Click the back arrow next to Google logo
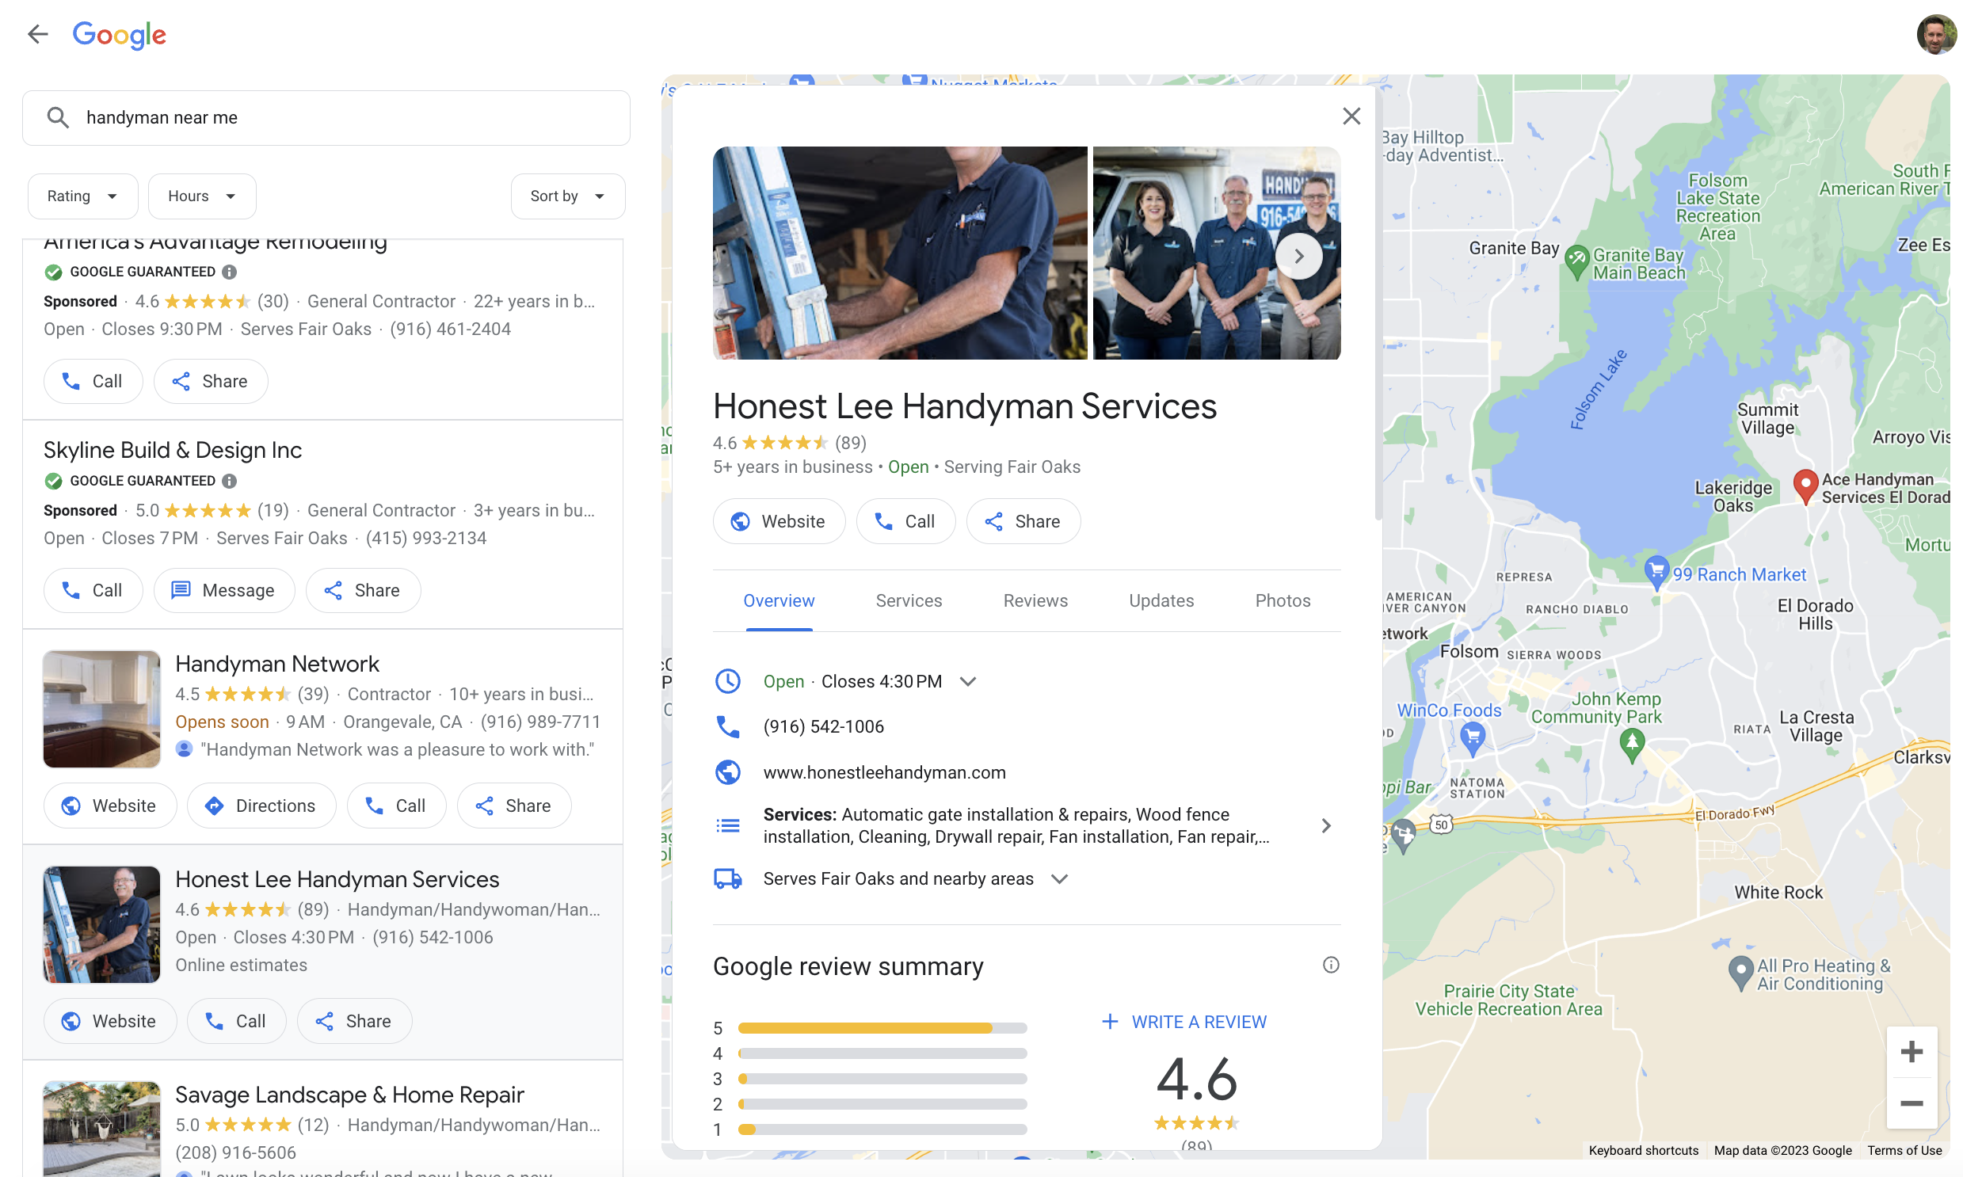1963x1177 pixels. click(x=37, y=34)
